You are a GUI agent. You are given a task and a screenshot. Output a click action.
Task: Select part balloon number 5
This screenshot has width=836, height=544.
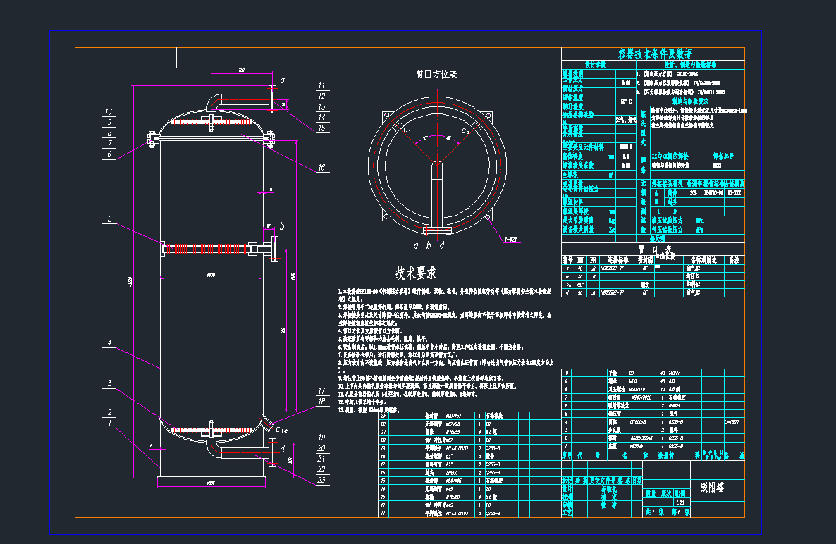pyautogui.click(x=109, y=220)
